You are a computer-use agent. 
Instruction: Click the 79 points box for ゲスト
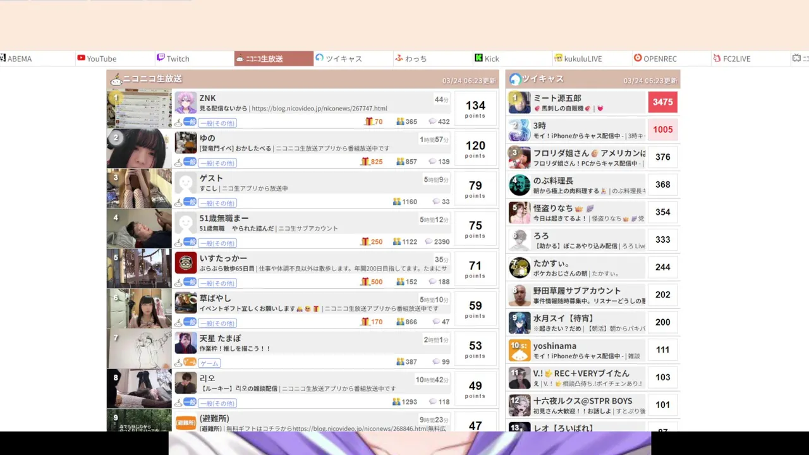pos(475,189)
